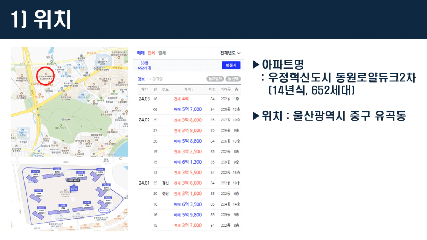Switch to the 월세 tab
The image size is (427, 240).
pos(162,53)
